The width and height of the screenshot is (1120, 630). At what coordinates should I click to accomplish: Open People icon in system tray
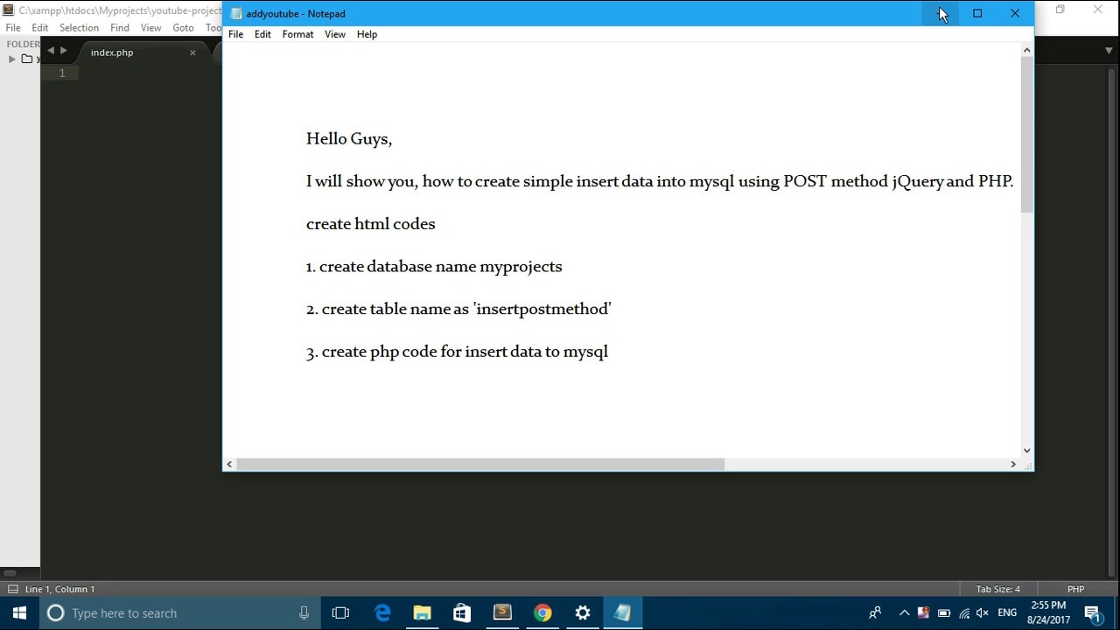tap(875, 612)
